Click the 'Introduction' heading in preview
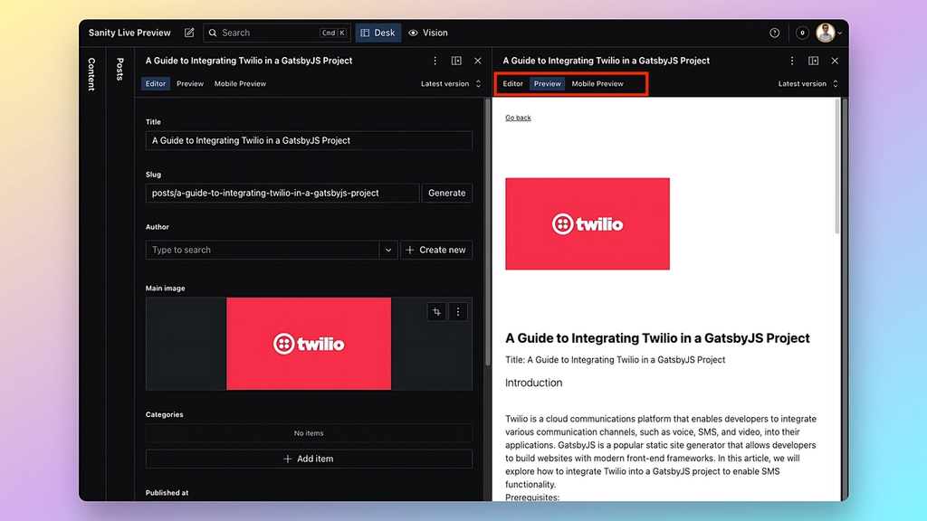The image size is (927, 521). [x=533, y=383]
